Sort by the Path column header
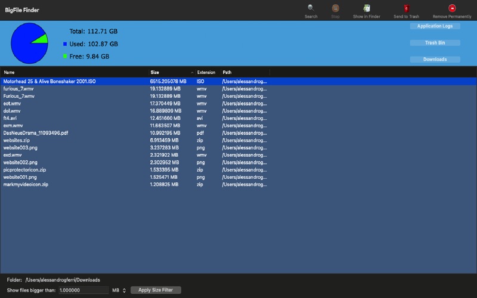Viewport: 477px width, 298px height. [x=245, y=72]
